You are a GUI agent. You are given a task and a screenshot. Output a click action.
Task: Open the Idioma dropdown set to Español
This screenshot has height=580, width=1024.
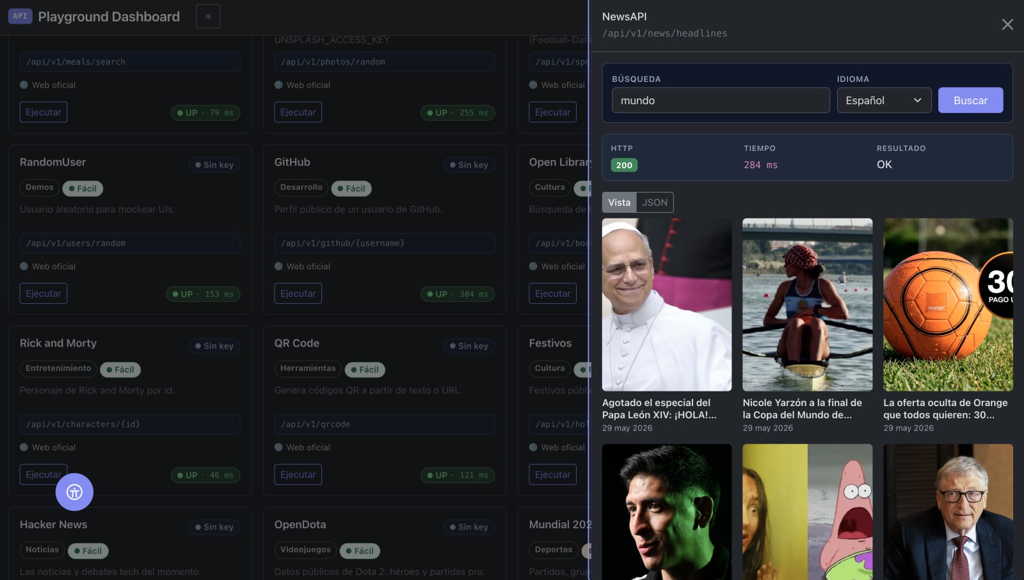click(884, 100)
